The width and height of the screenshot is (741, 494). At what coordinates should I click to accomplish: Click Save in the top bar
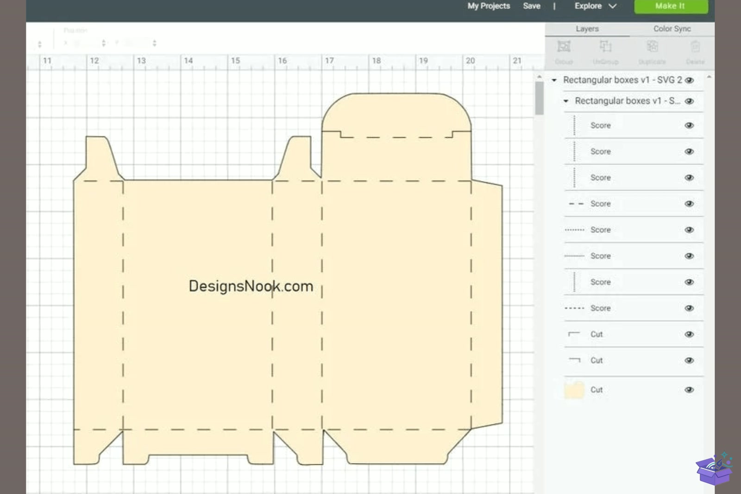[532, 6]
